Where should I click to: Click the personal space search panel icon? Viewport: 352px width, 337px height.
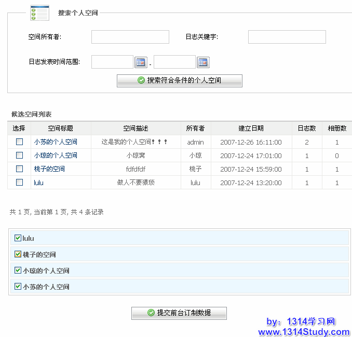[40, 13]
